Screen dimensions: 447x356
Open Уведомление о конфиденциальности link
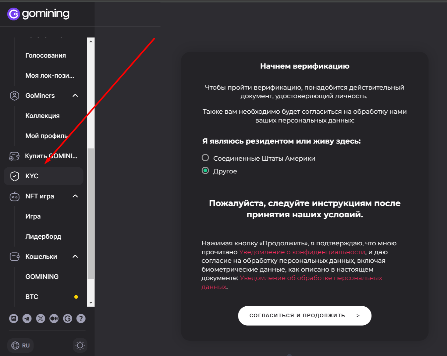[x=302, y=252]
